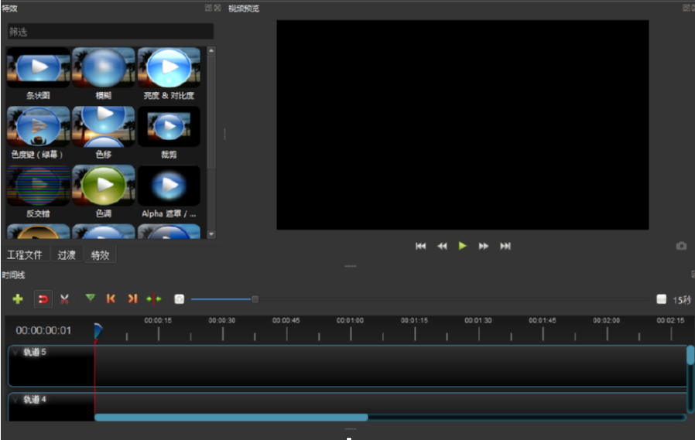Viewport: 695px width, 440px height.
Task: Jump to end of video
Action: (505, 246)
